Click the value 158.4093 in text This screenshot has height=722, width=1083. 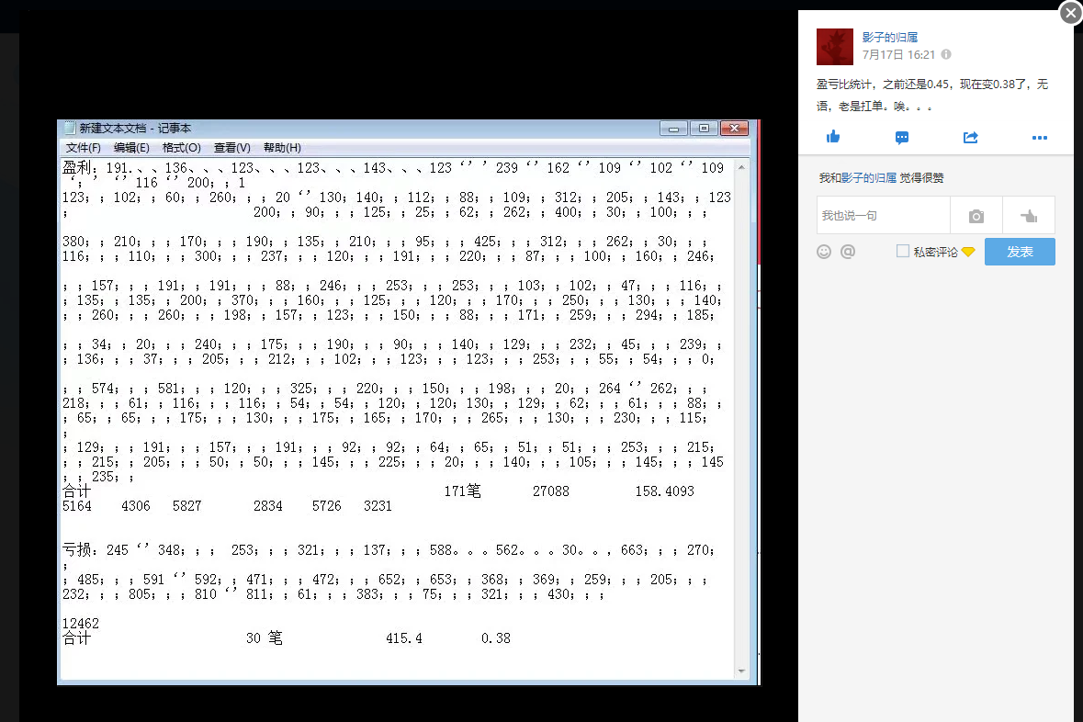pyautogui.click(x=664, y=491)
